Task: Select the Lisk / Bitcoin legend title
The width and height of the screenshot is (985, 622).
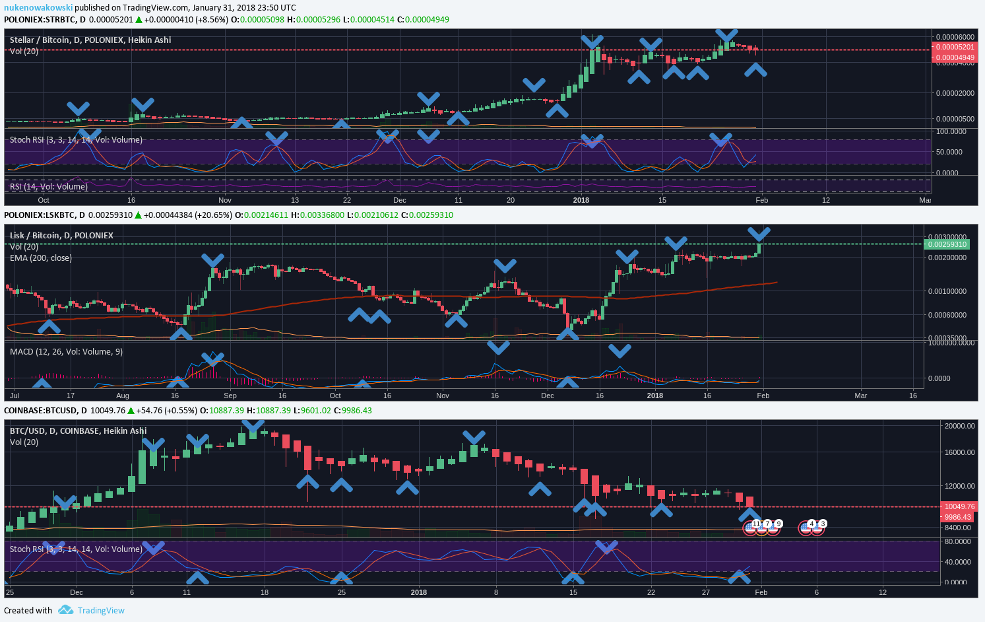Action: click(61, 235)
